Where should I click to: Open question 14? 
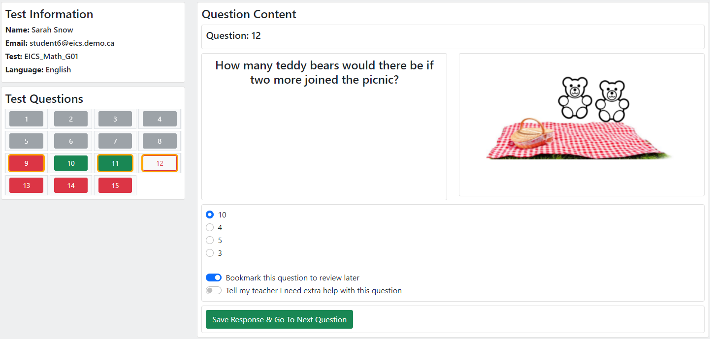71,185
